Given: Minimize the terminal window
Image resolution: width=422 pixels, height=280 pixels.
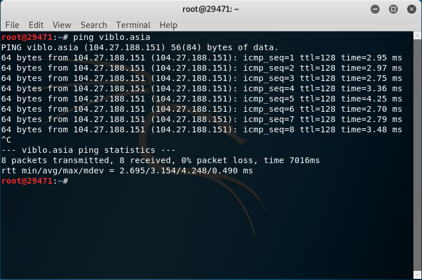Looking at the screenshot, I should pos(375,9).
